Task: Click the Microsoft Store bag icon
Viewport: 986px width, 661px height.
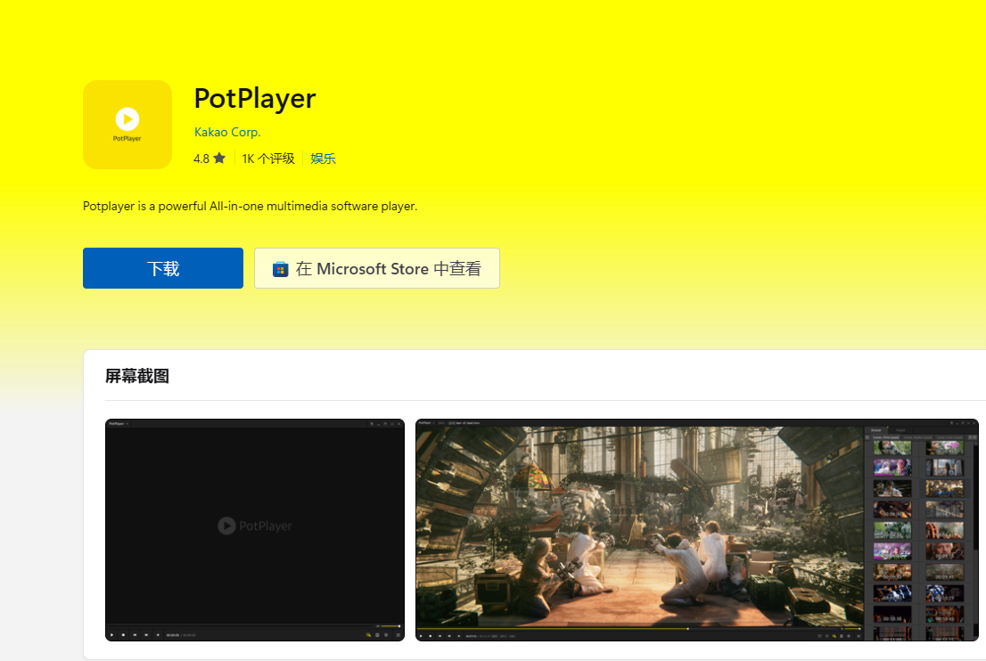Action: pos(280,269)
